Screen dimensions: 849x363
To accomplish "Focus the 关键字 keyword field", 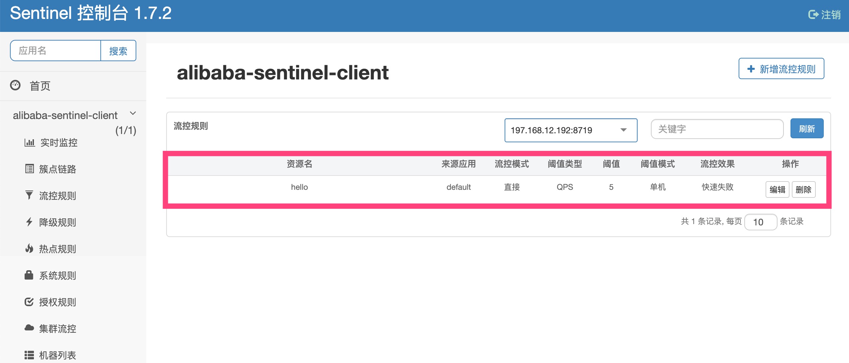I will tap(717, 129).
